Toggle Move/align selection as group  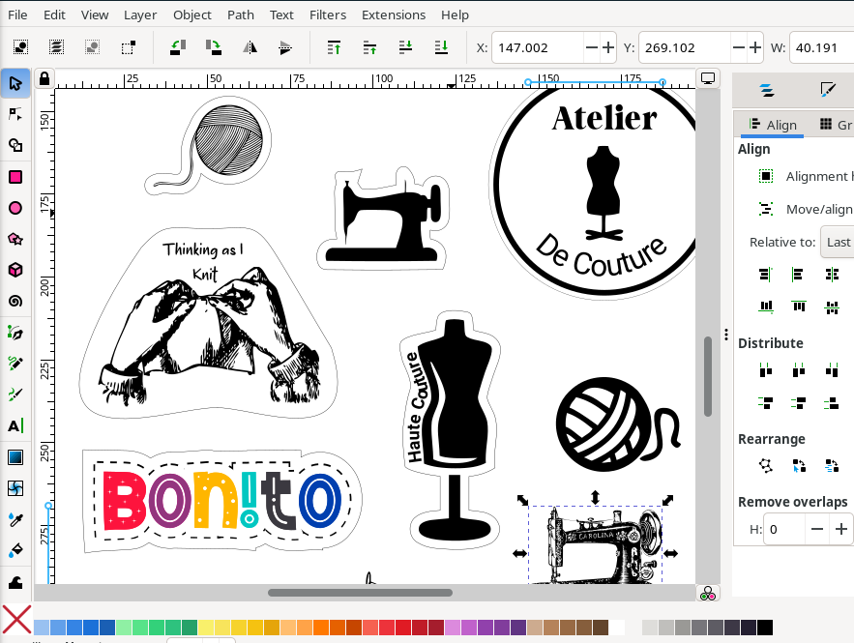click(x=766, y=209)
